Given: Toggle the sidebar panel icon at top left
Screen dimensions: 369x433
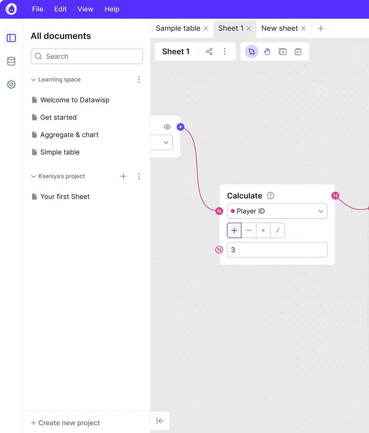Looking at the screenshot, I should [11, 37].
